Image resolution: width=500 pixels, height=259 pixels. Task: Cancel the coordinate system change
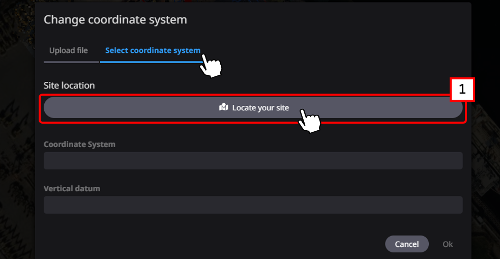pos(406,244)
